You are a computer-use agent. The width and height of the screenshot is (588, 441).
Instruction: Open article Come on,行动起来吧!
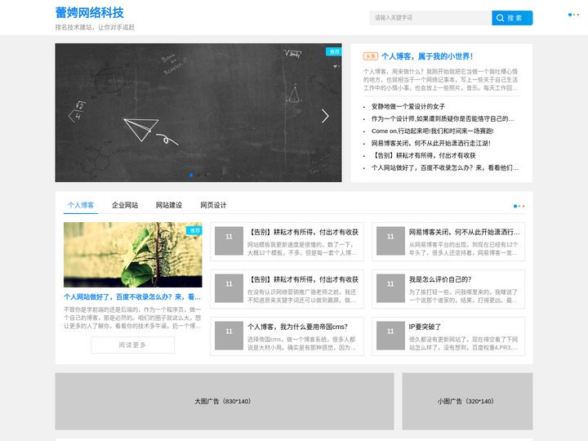point(432,131)
